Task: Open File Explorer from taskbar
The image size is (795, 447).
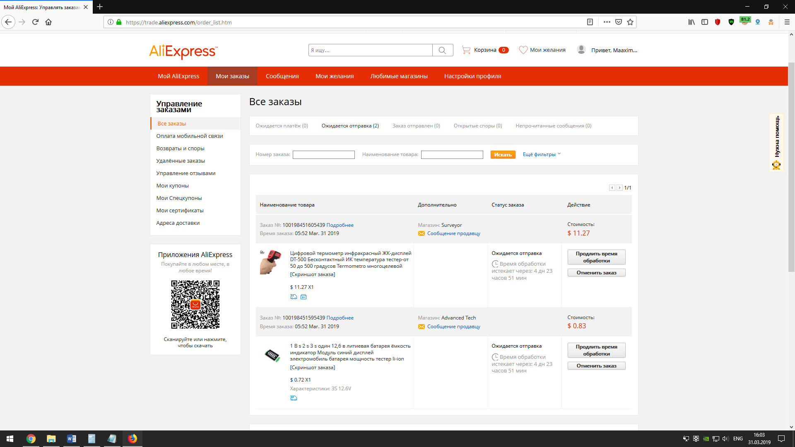Action: pyautogui.click(x=51, y=439)
